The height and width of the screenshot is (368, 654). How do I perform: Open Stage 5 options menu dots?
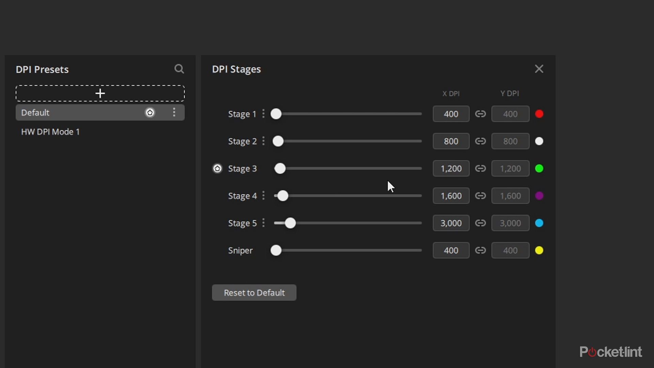tap(263, 223)
